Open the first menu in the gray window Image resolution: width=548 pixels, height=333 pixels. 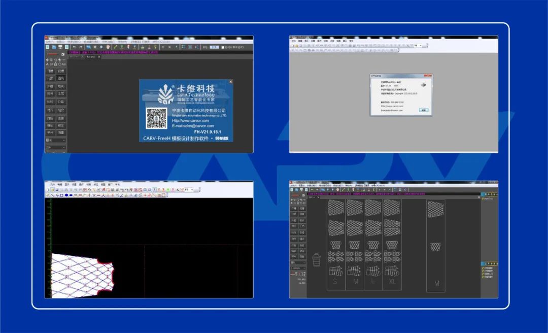293,41
